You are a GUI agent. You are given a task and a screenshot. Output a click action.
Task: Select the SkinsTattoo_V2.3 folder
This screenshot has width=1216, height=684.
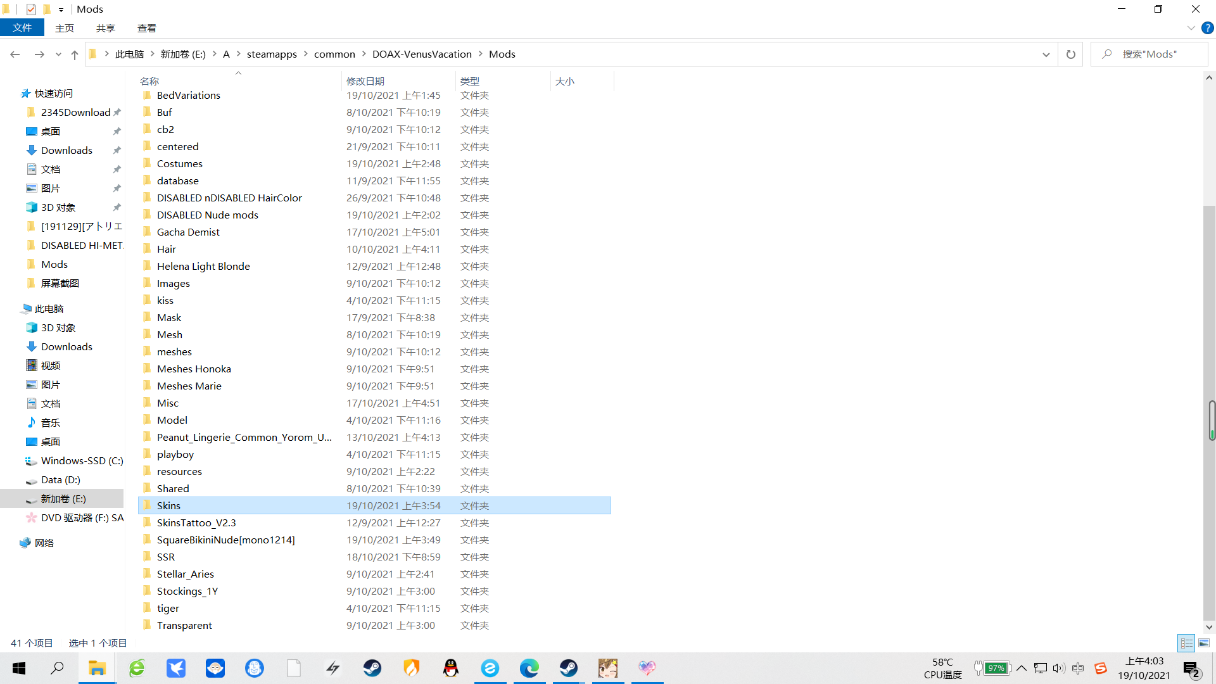coord(196,522)
